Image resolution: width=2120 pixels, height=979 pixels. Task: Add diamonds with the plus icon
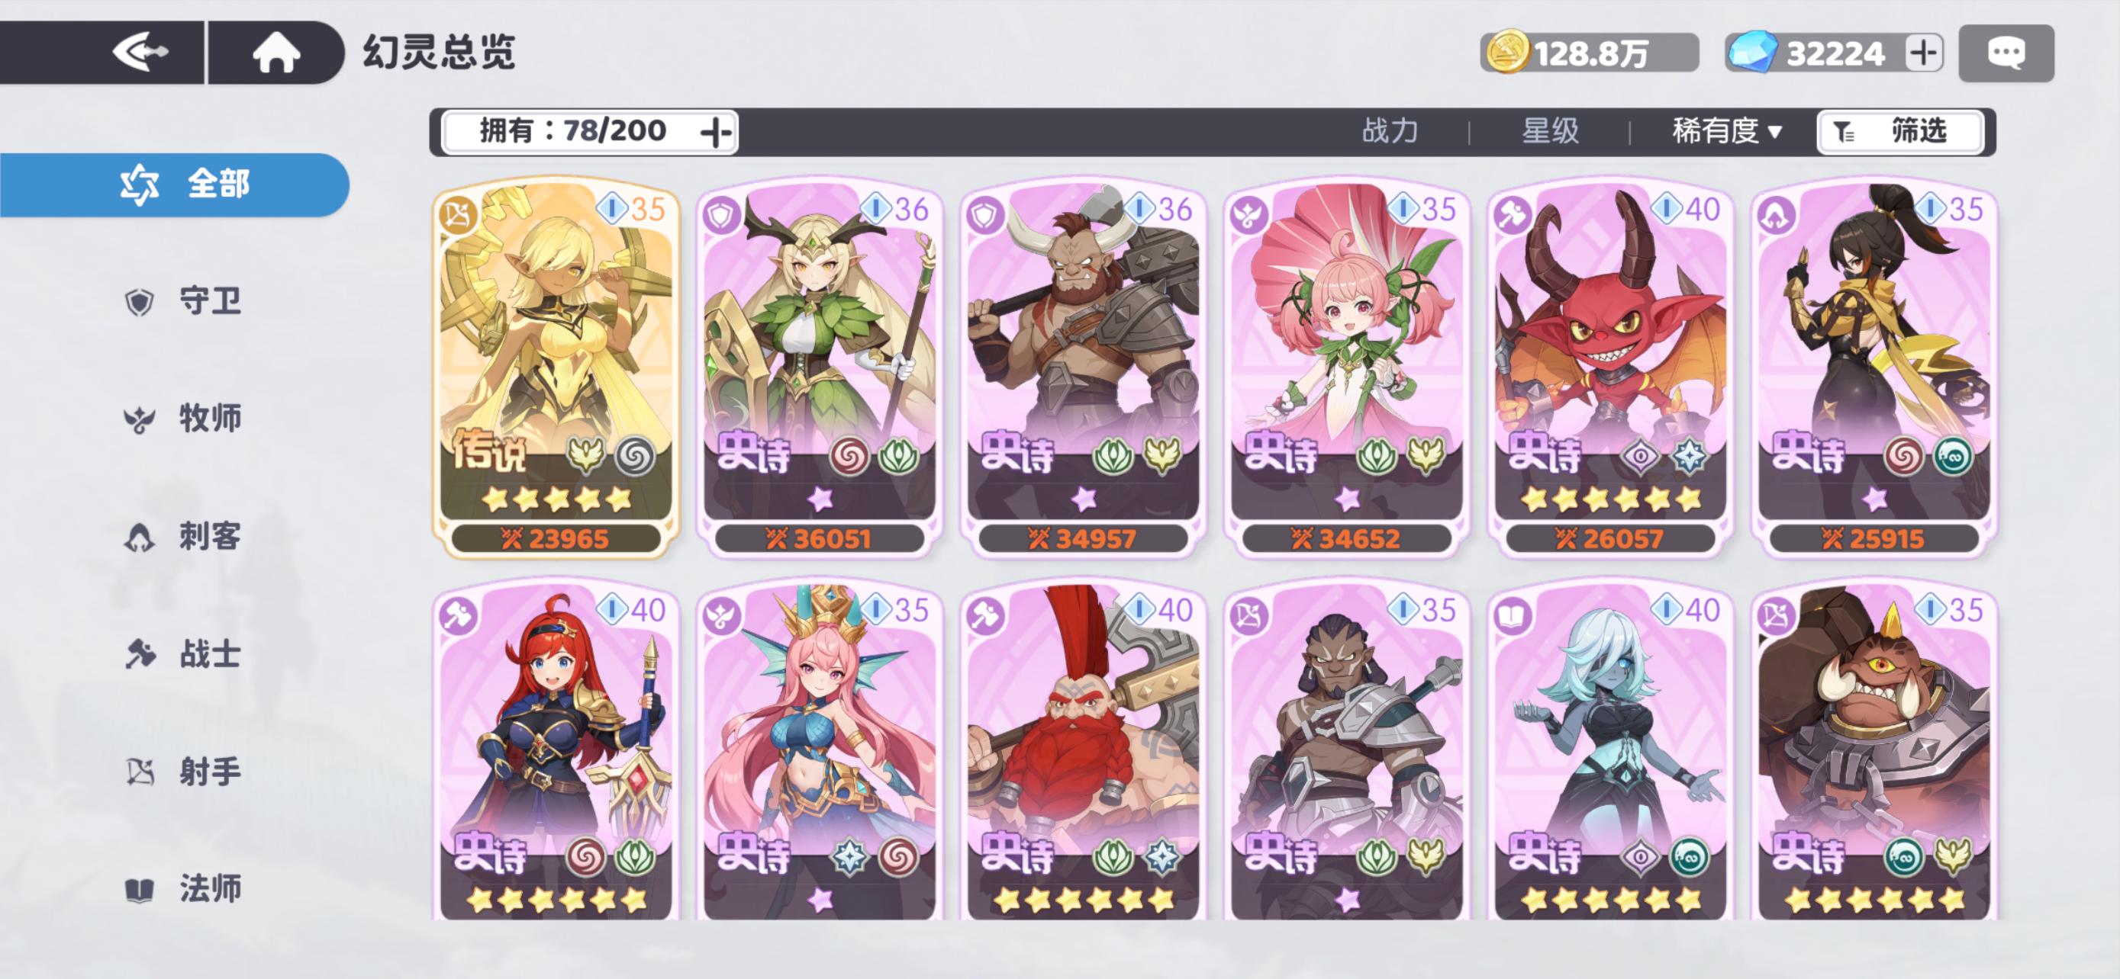(1923, 53)
